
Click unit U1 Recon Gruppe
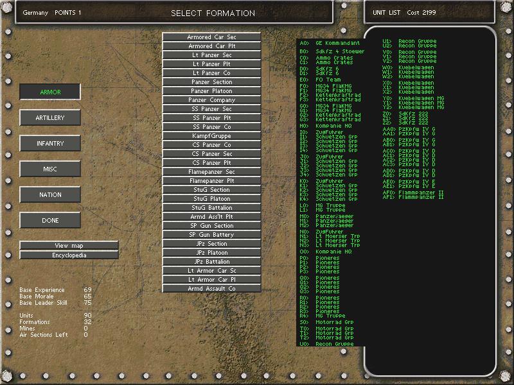409,41
